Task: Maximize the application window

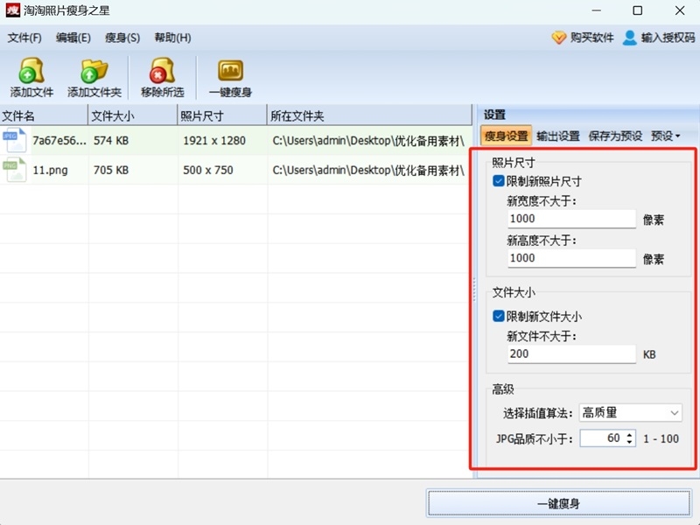Action: (638, 10)
